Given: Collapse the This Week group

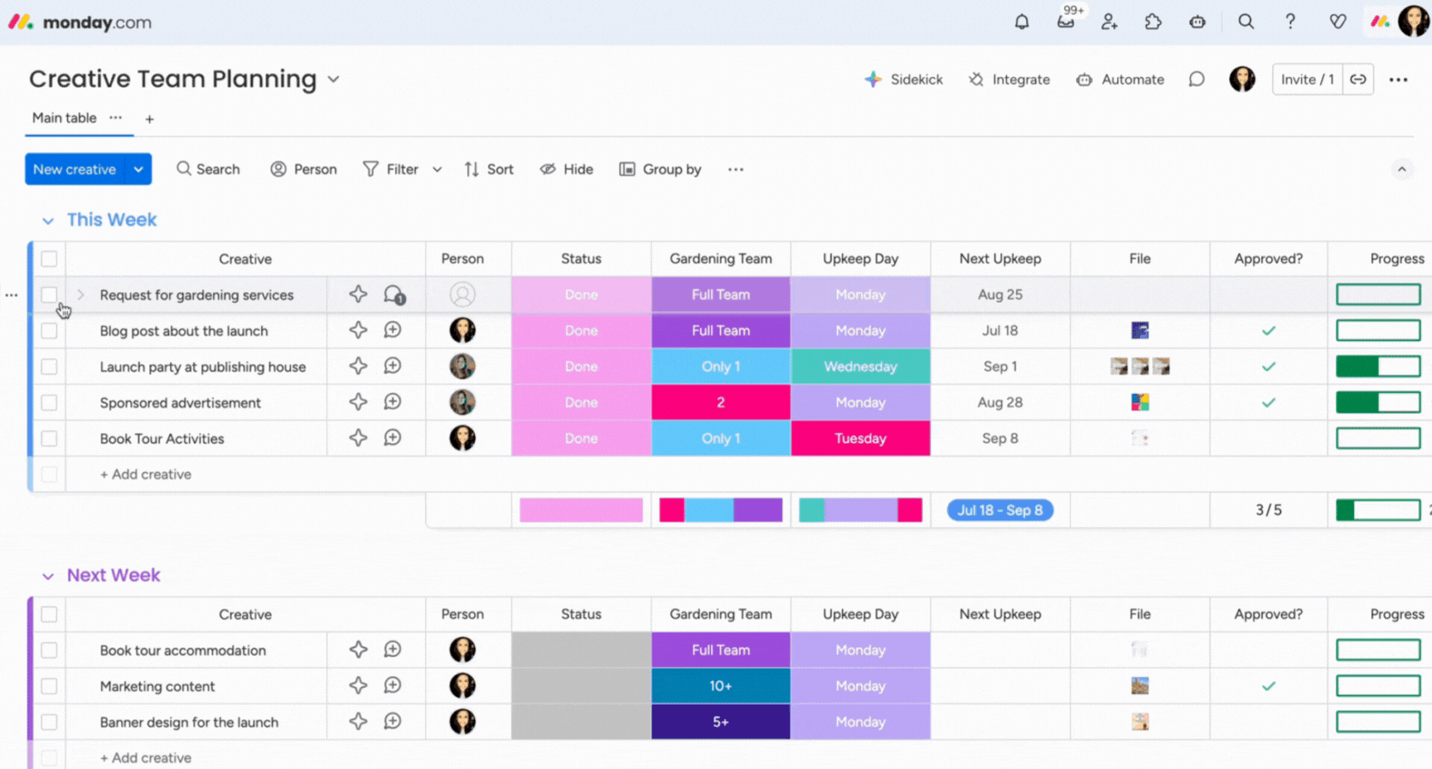Looking at the screenshot, I should [x=48, y=221].
